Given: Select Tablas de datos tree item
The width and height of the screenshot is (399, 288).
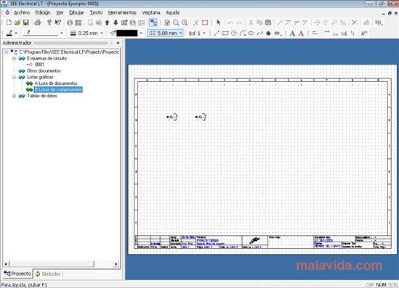Looking at the screenshot, I should coord(42,96).
